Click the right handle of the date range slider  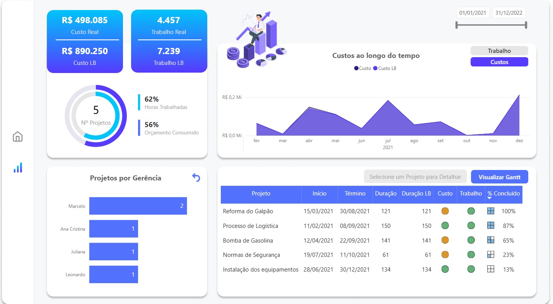coord(526,25)
